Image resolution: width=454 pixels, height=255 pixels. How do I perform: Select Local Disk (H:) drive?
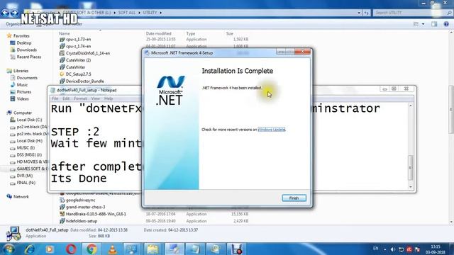pos(30,141)
